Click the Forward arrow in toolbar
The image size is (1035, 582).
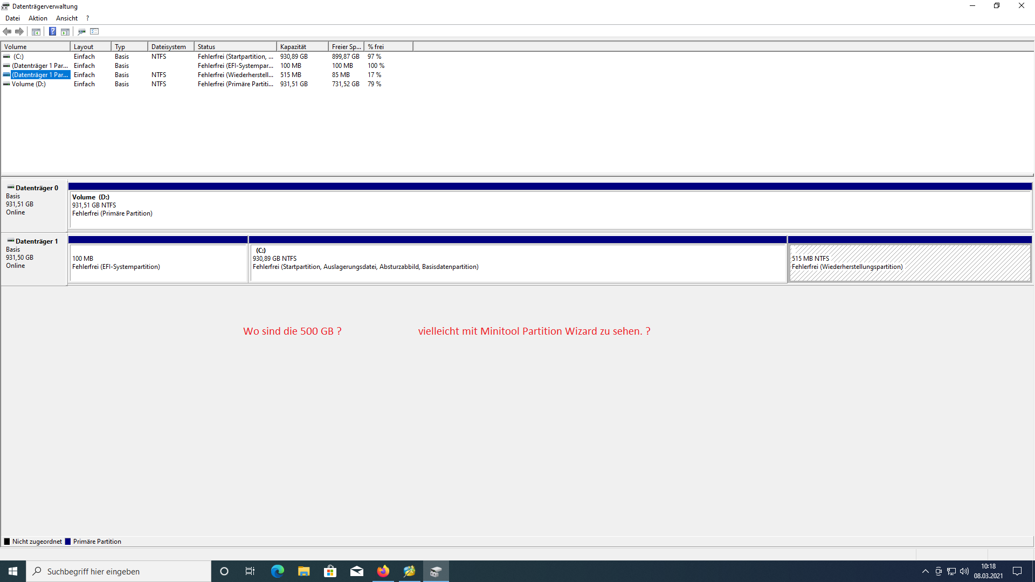click(x=19, y=31)
